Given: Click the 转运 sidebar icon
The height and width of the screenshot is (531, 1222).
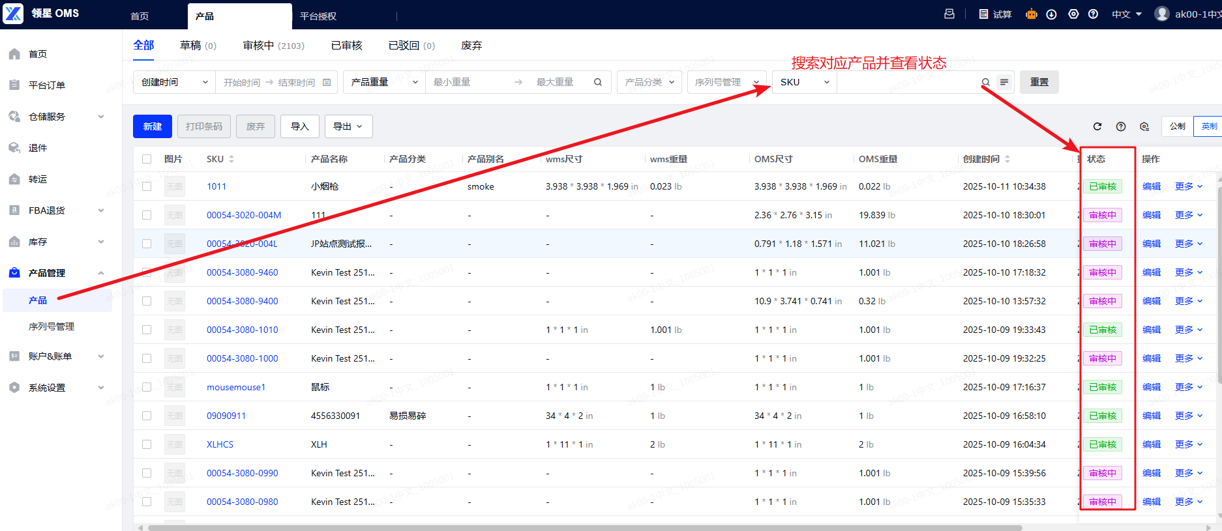Looking at the screenshot, I should (14, 179).
